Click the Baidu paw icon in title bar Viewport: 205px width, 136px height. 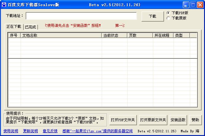[x=4, y=5]
